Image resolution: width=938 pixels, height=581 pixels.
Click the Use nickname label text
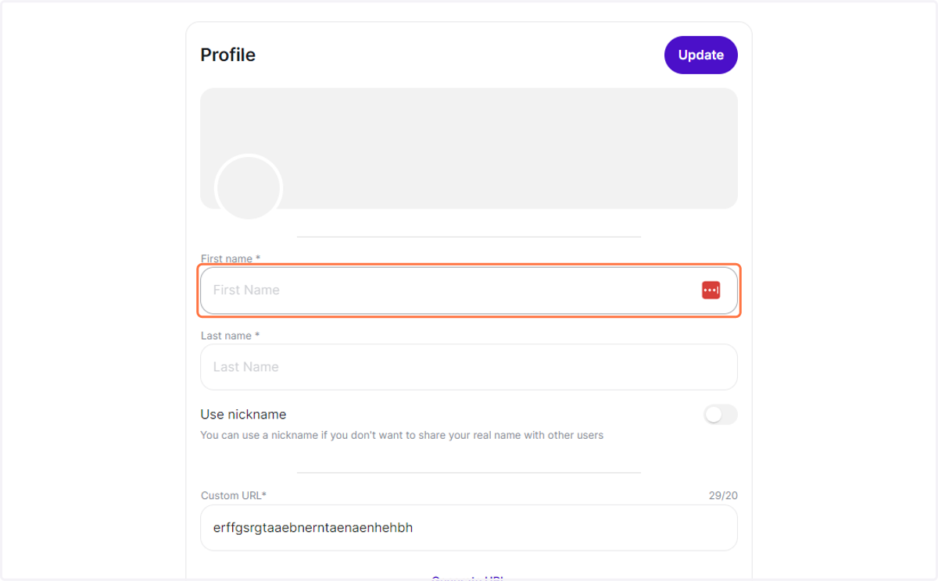coord(243,415)
